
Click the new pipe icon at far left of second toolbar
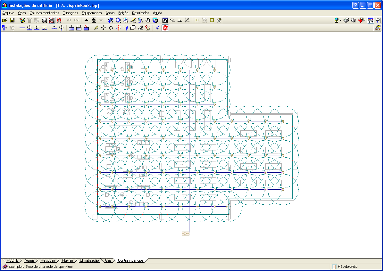pyautogui.click(x=4, y=28)
